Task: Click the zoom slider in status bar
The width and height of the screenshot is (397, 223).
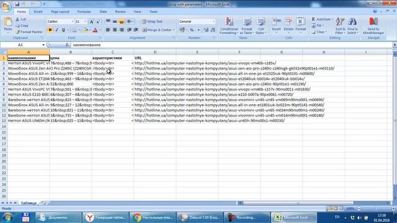Action: 376,209
